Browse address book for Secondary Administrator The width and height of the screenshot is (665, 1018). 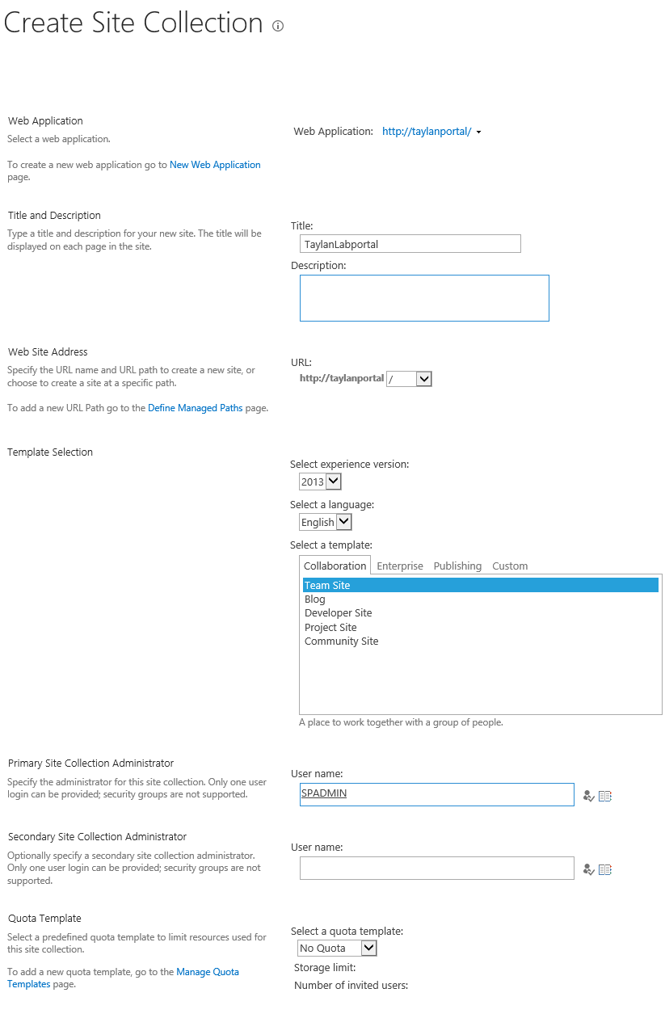coord(605,869)
